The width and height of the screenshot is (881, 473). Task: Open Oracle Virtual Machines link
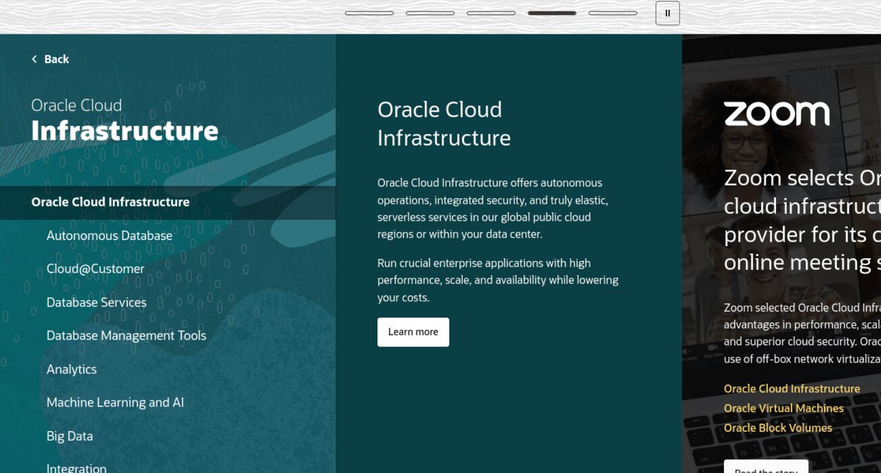tap(783, 408)
